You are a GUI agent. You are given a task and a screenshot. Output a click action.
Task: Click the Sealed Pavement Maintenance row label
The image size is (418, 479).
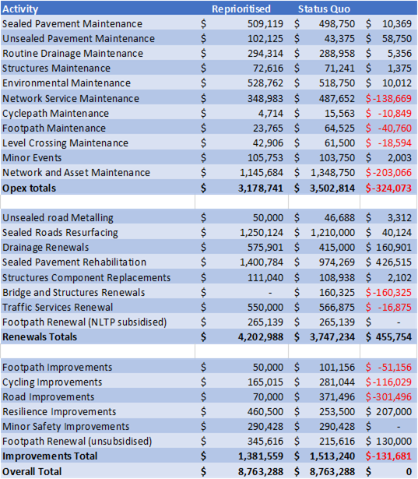pyautogui.click(x=72, y=24)
